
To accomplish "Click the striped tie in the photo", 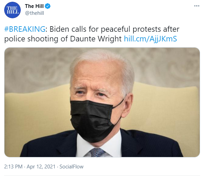I will 98,153.
